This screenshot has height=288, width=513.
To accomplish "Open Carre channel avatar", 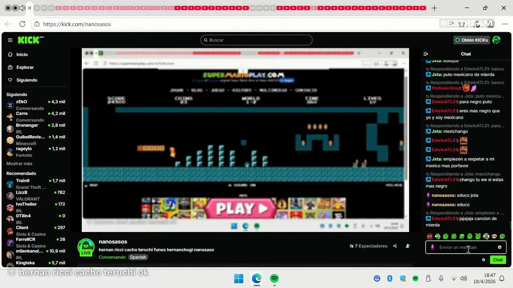I will pos(10,117).
